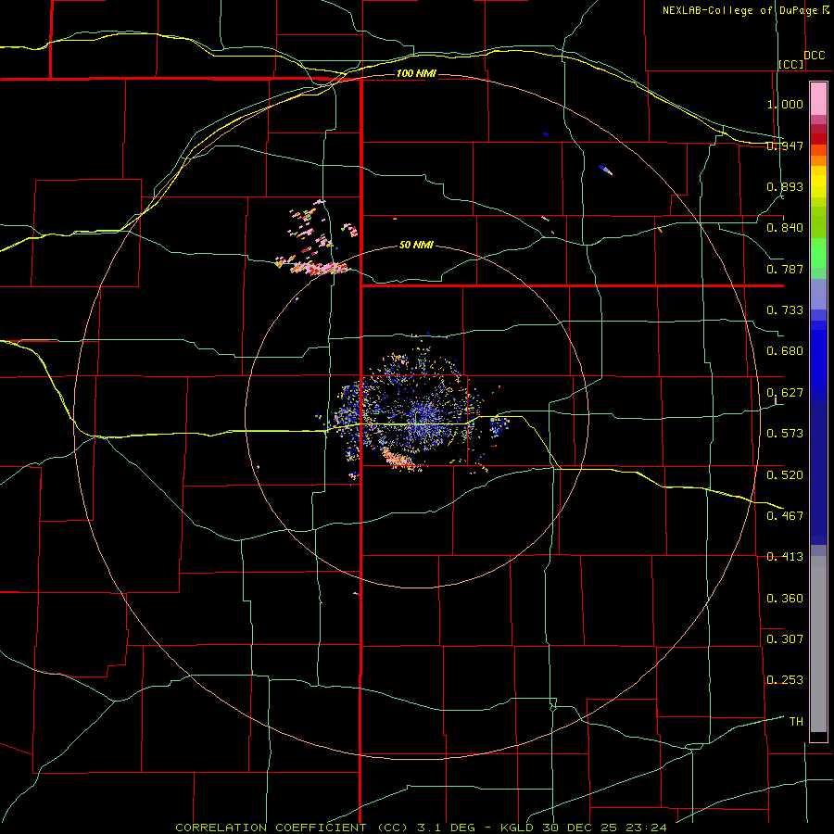Pick the bright green segment of color bar
834x834 pixels.
818,253
